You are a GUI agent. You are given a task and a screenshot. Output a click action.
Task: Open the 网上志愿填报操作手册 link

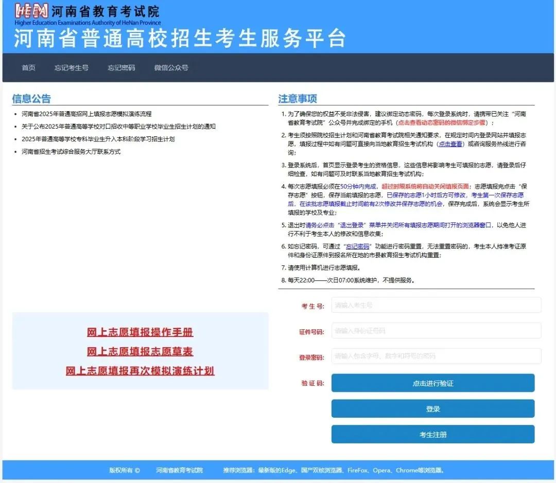[140, 332]
